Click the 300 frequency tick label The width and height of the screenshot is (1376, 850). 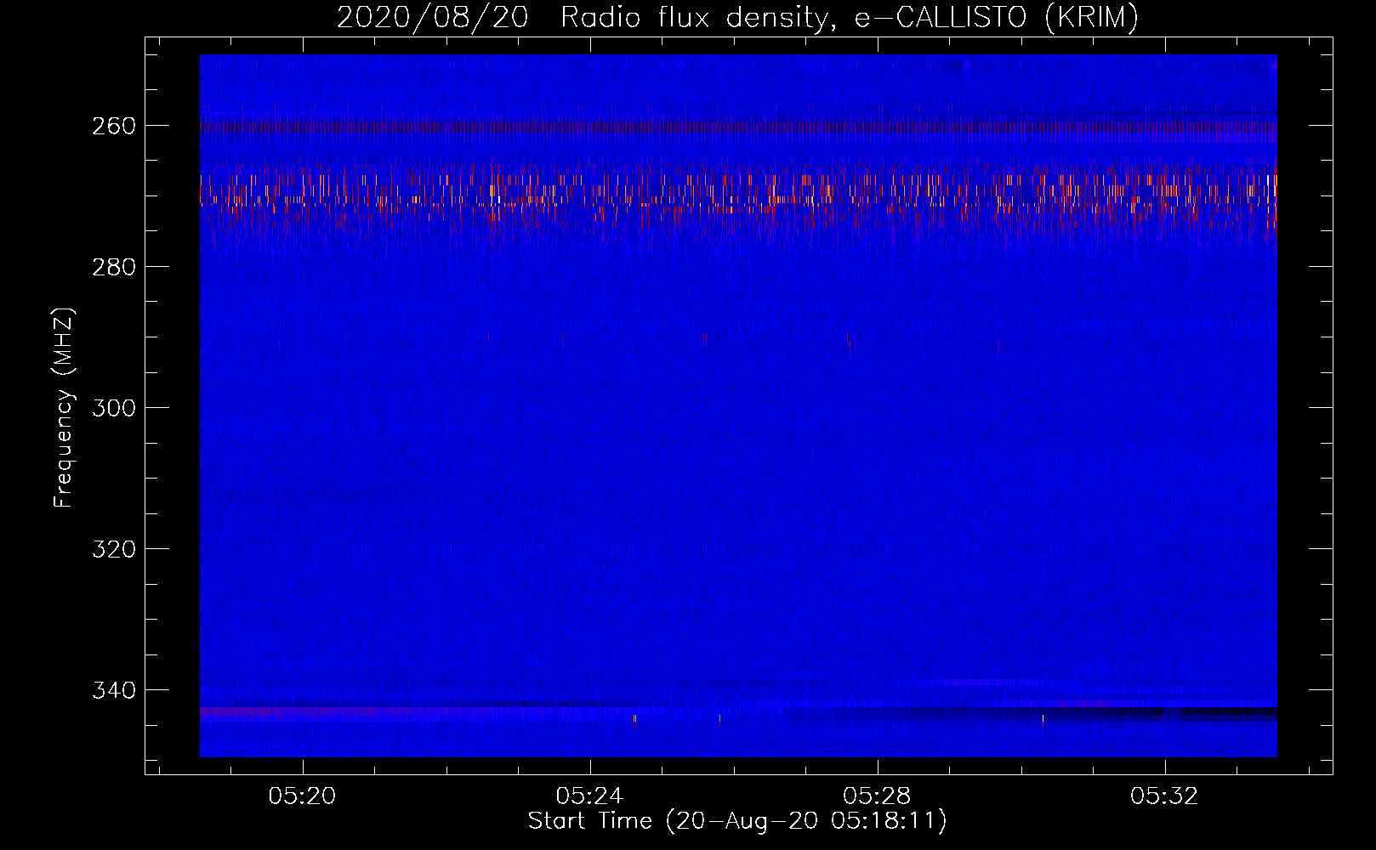coord(113,408)
